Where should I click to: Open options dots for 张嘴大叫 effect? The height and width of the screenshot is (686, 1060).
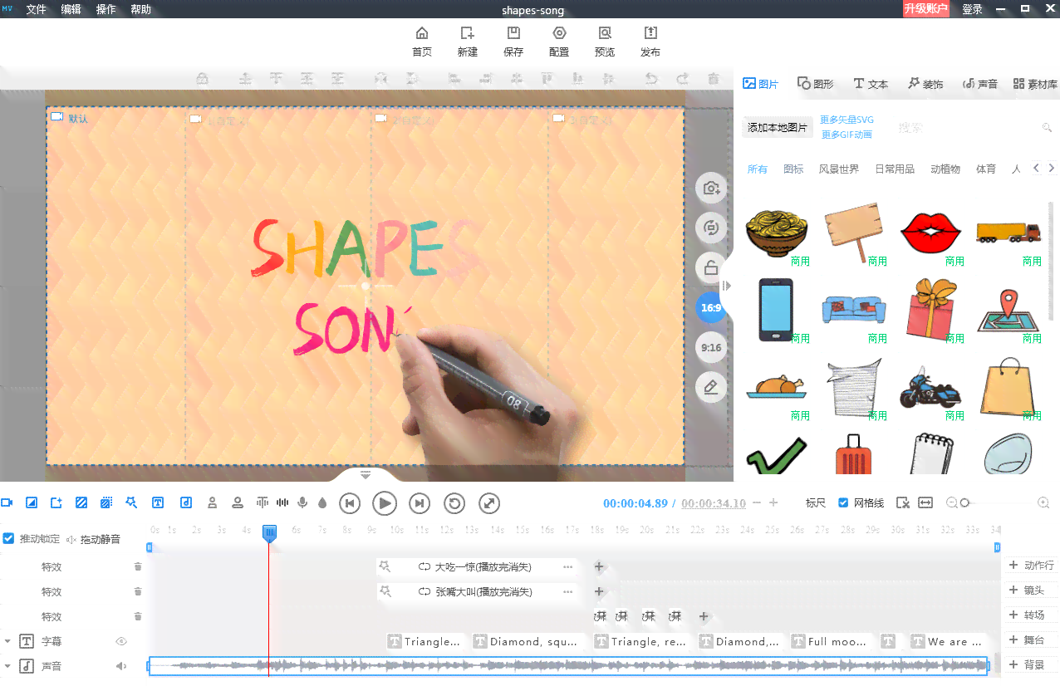point(568,592)
